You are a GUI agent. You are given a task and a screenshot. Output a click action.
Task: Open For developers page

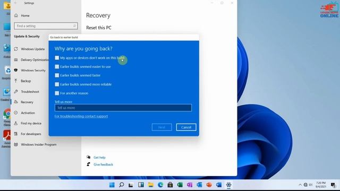click(31, 134)
